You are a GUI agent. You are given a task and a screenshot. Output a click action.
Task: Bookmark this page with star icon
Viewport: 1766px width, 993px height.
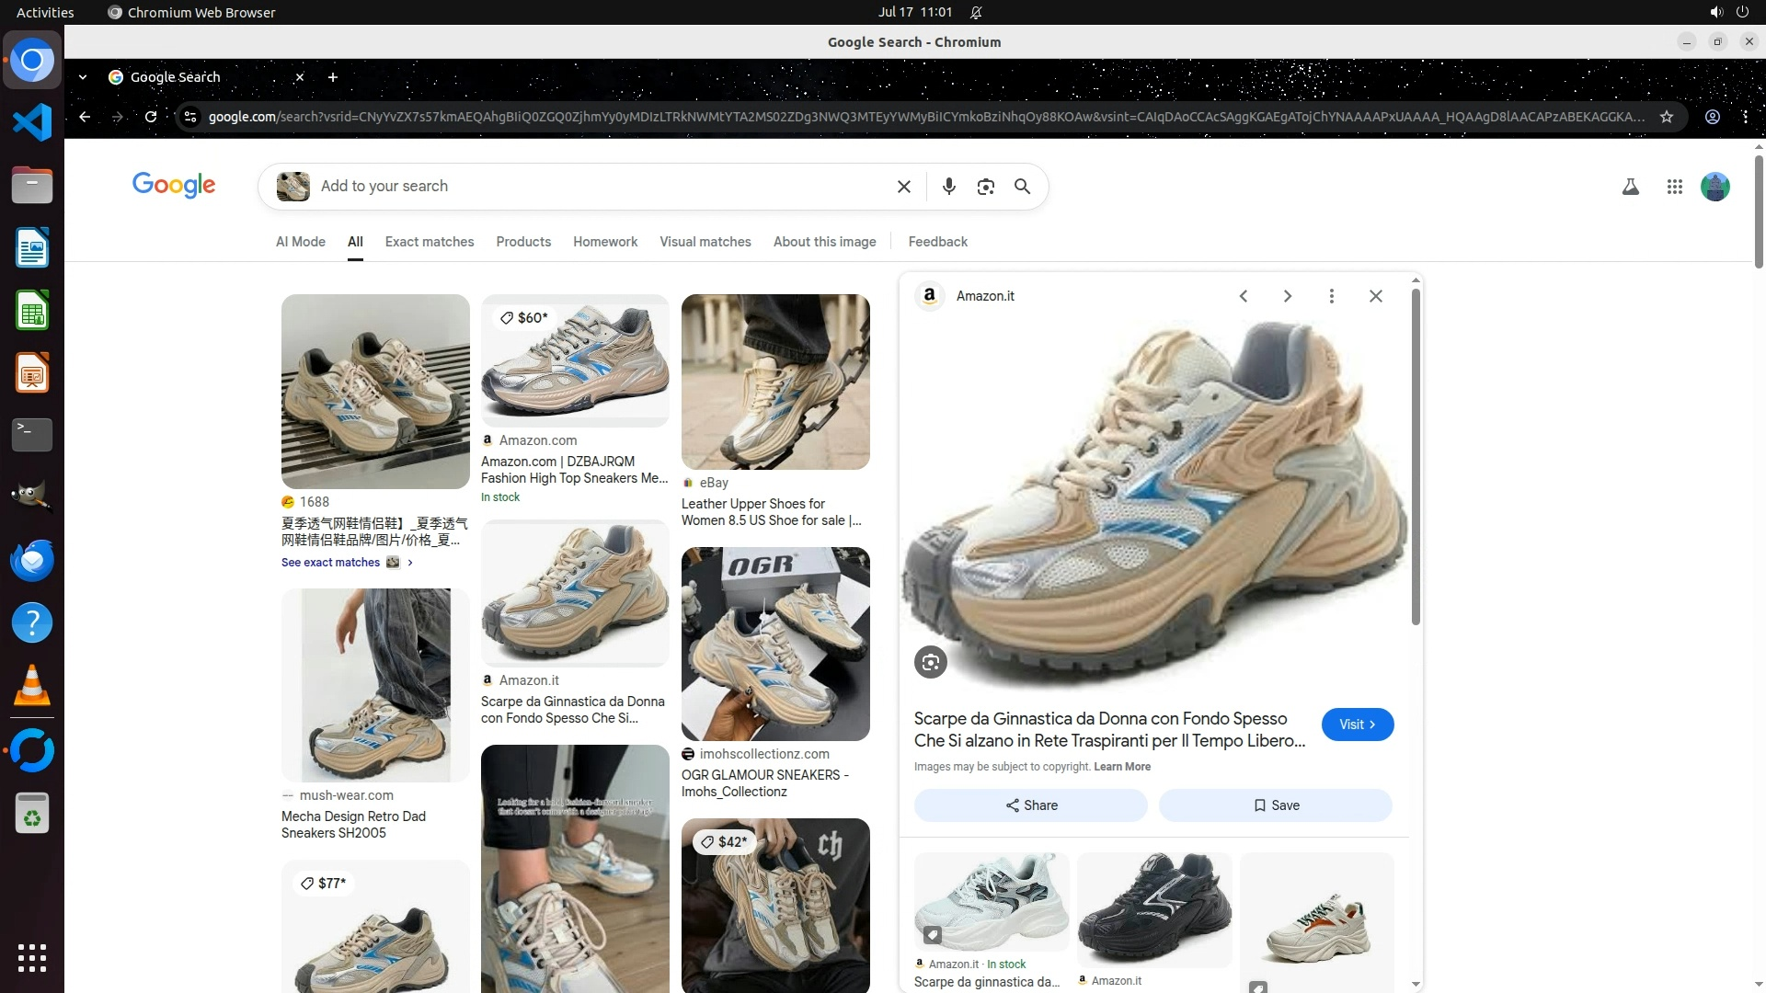click(1666, 117)
